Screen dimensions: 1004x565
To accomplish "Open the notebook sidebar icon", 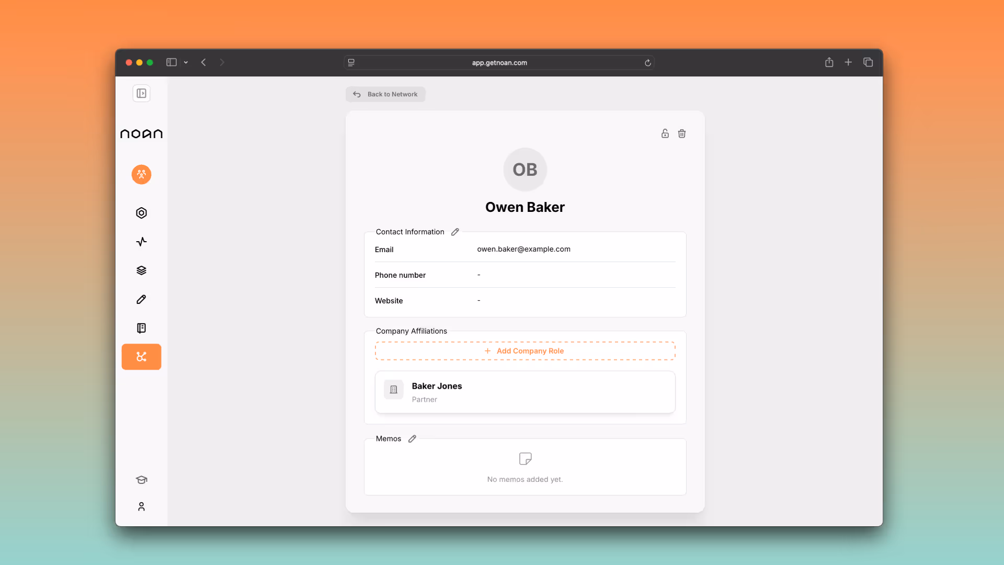I will pyautogui.click(x=141, y=328).
